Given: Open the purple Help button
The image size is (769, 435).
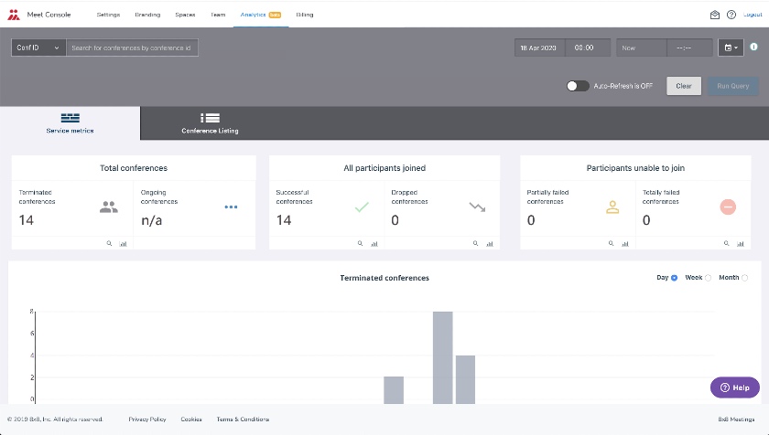Looking at the screenshot, I should pos(734,387).
